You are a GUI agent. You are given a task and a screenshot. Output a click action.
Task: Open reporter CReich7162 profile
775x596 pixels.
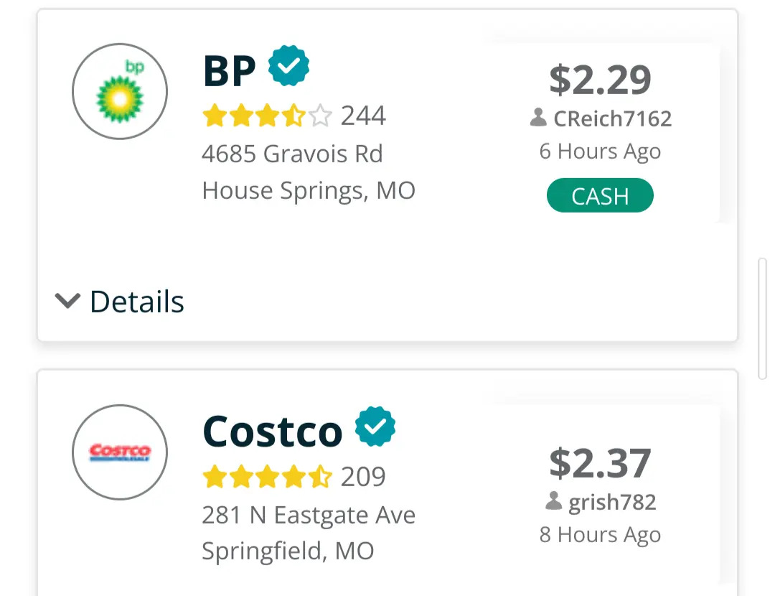[x=612, y=118]
